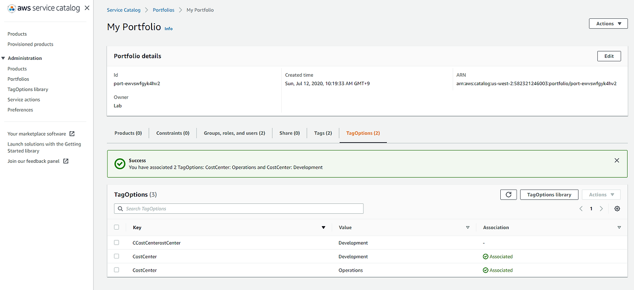The height and width of the screenshot is (290, 634).
Task: Open the portfolio Actions dropdown at top
Action: (x=608, y=24)
